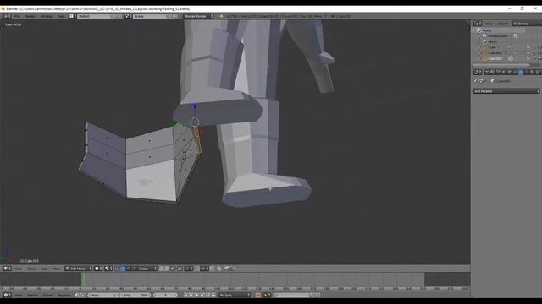Hide Cube.001 with its eye icon
The image size is (542, 304).
point(528,52)
